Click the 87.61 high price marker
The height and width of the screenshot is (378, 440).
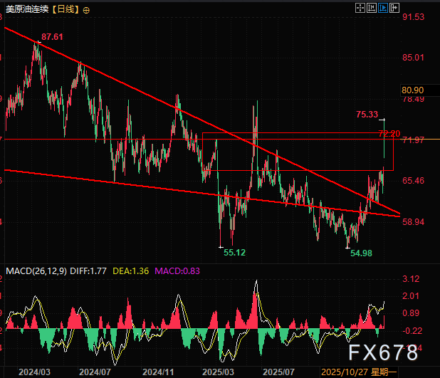click(53, 36)
